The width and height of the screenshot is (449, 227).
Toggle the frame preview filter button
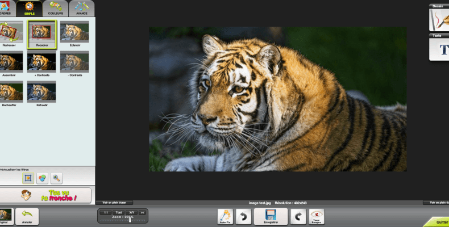[x=28, y=178]
